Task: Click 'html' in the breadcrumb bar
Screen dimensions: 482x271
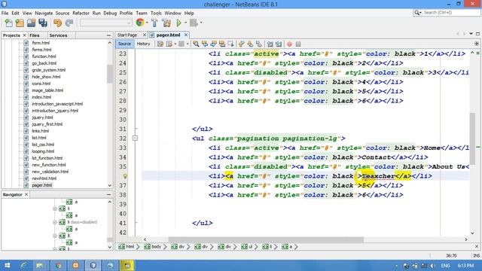Action: click(130, 246)
